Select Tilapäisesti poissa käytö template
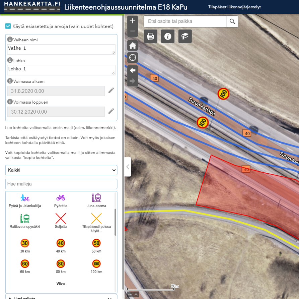The width and height of the screenshot is (299, 299). pos(96,223)
